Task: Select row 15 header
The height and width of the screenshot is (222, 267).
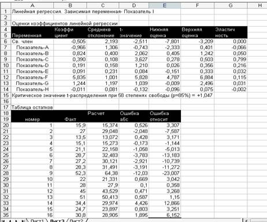Action: pyautogui.click(x=6, y=95)
